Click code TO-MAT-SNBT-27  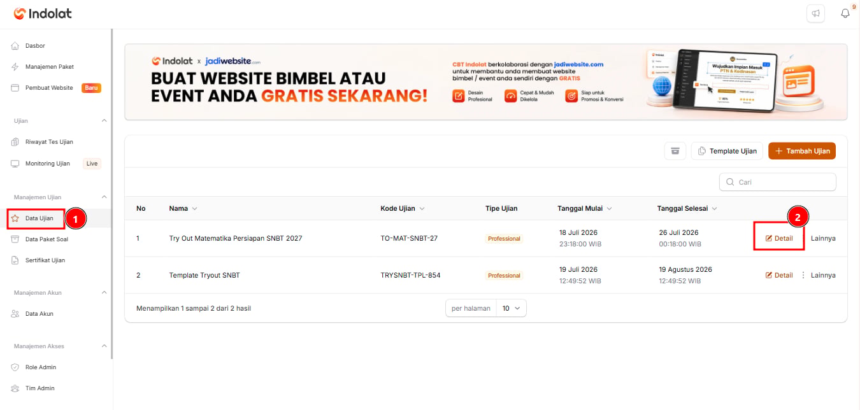point(409,238)
